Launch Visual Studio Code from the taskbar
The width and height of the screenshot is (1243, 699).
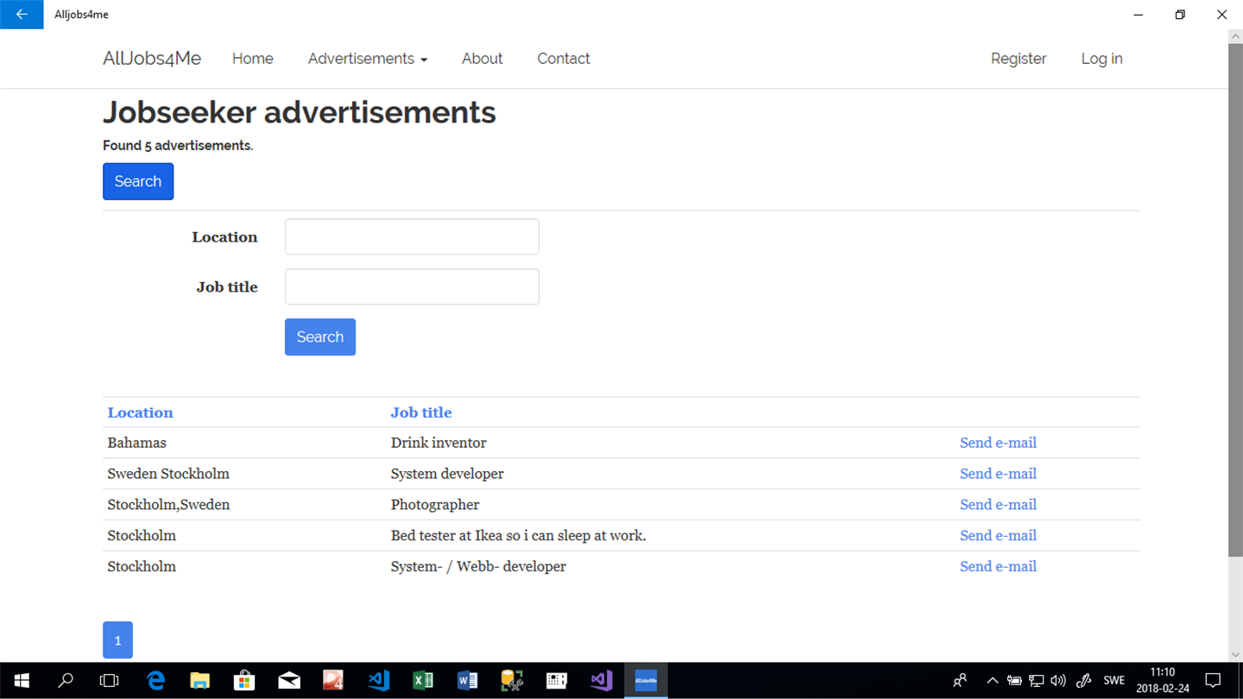(378, 681)
